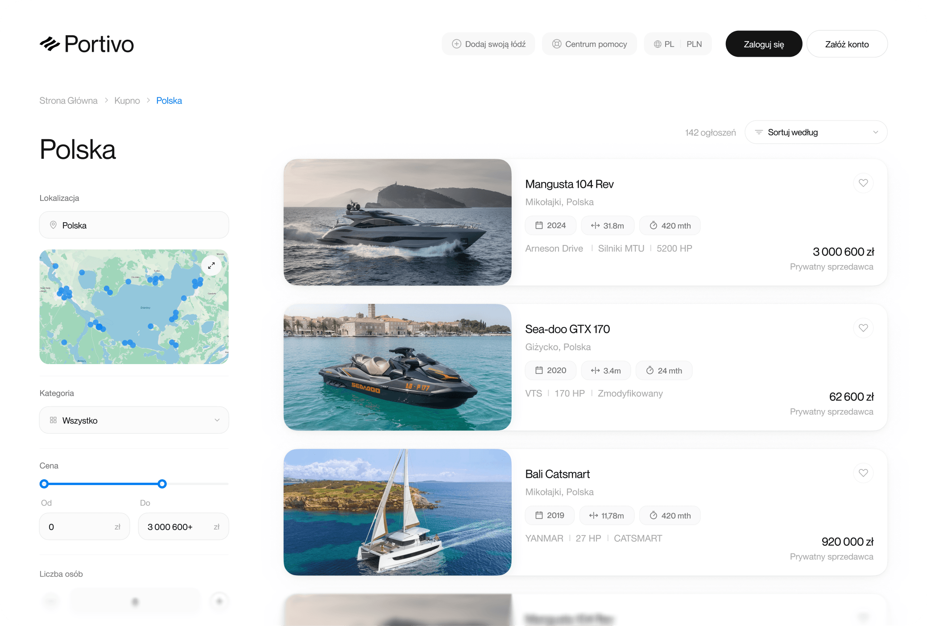Save Bali Catsmart to favorites

coord(863,473)
